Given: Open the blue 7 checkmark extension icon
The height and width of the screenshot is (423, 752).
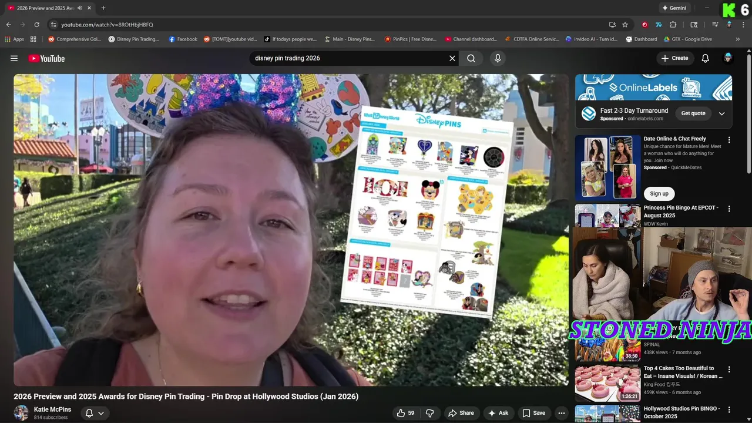Looking at the screenshot, I should coord(659,25).
